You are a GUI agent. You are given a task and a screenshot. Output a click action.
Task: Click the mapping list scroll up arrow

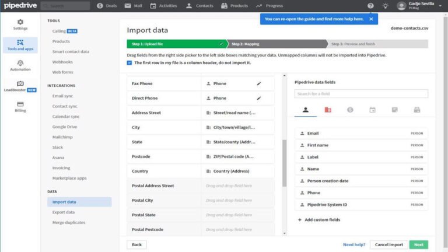(284, 76)
